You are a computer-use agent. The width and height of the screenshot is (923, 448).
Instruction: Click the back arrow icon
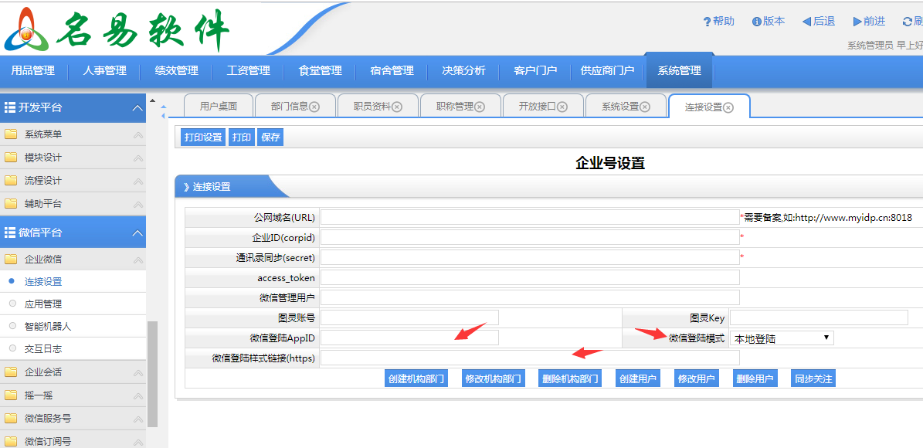tap(806, 22)
